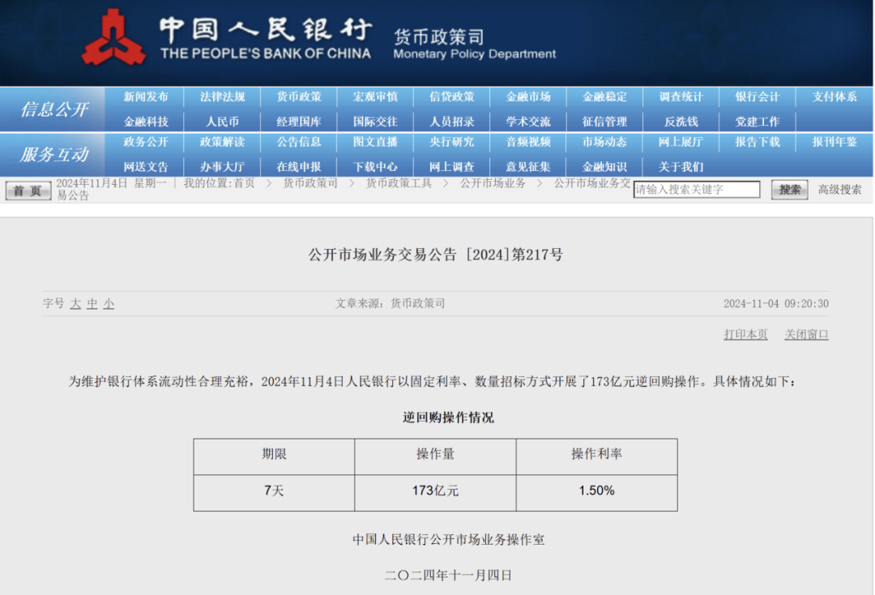875x595 pixels.
Task: Open the 货币政策 menu item
Action: (299, 96)
